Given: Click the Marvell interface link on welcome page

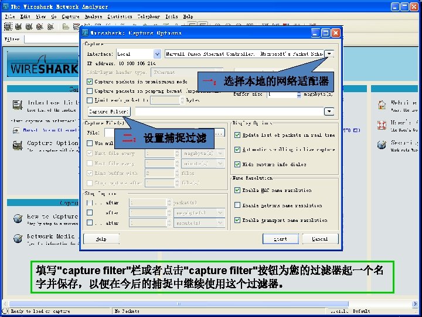Looking at the screenshot, I should (50, 130).
